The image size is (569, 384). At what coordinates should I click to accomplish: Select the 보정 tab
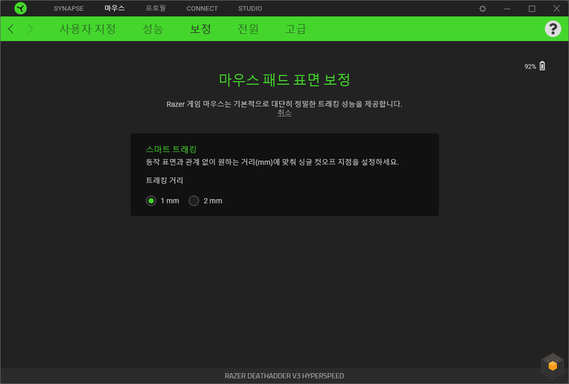tap(200, 28)
